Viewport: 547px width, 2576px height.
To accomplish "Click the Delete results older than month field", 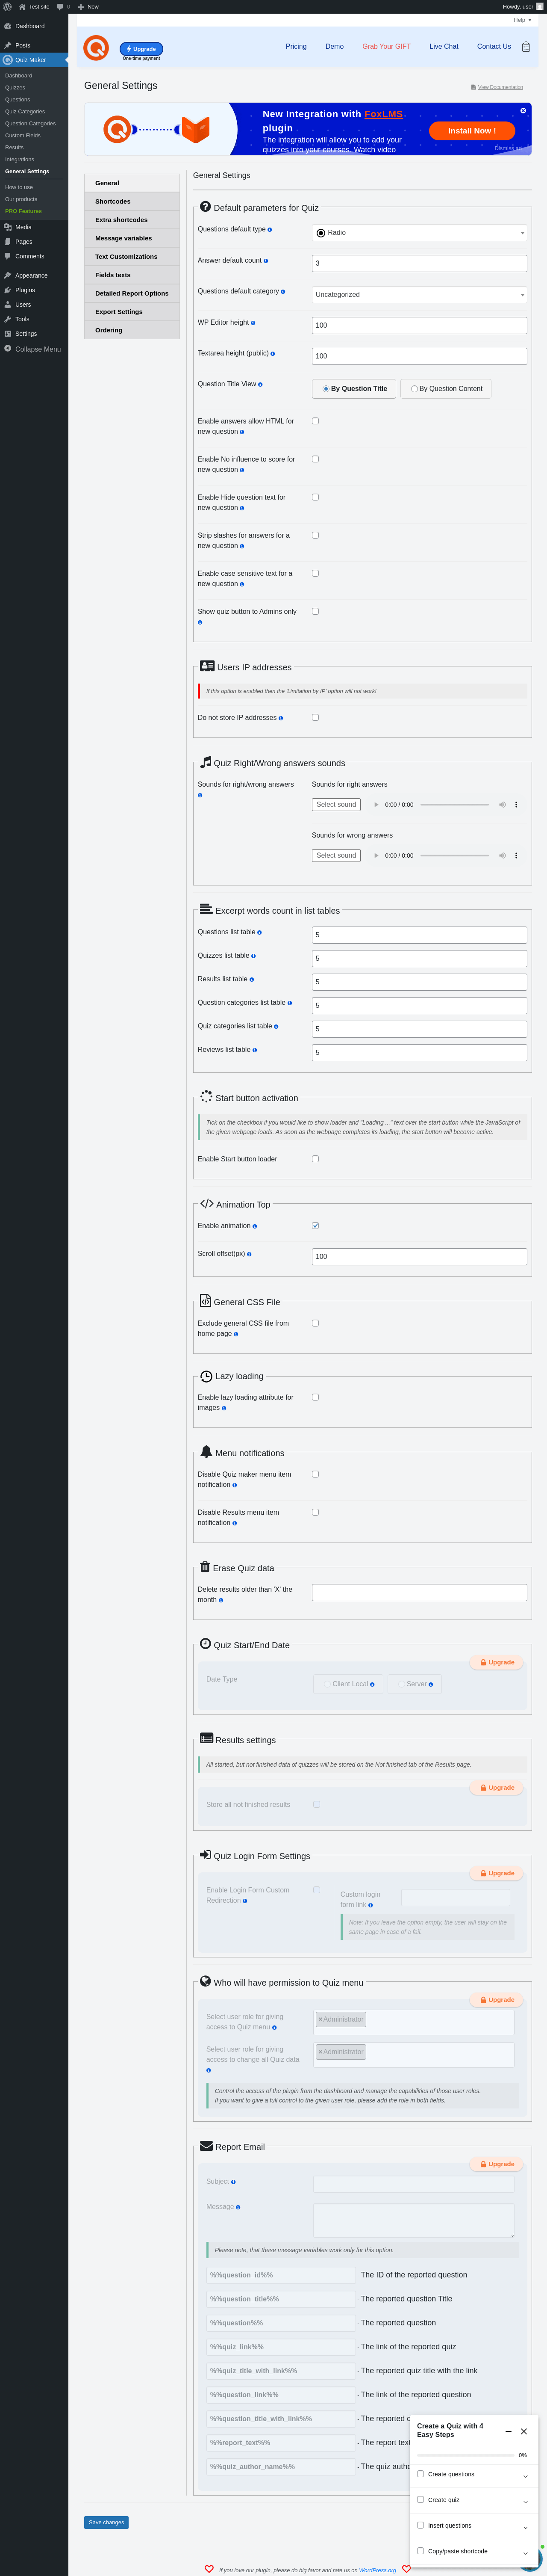I will tap(419, 1592).
